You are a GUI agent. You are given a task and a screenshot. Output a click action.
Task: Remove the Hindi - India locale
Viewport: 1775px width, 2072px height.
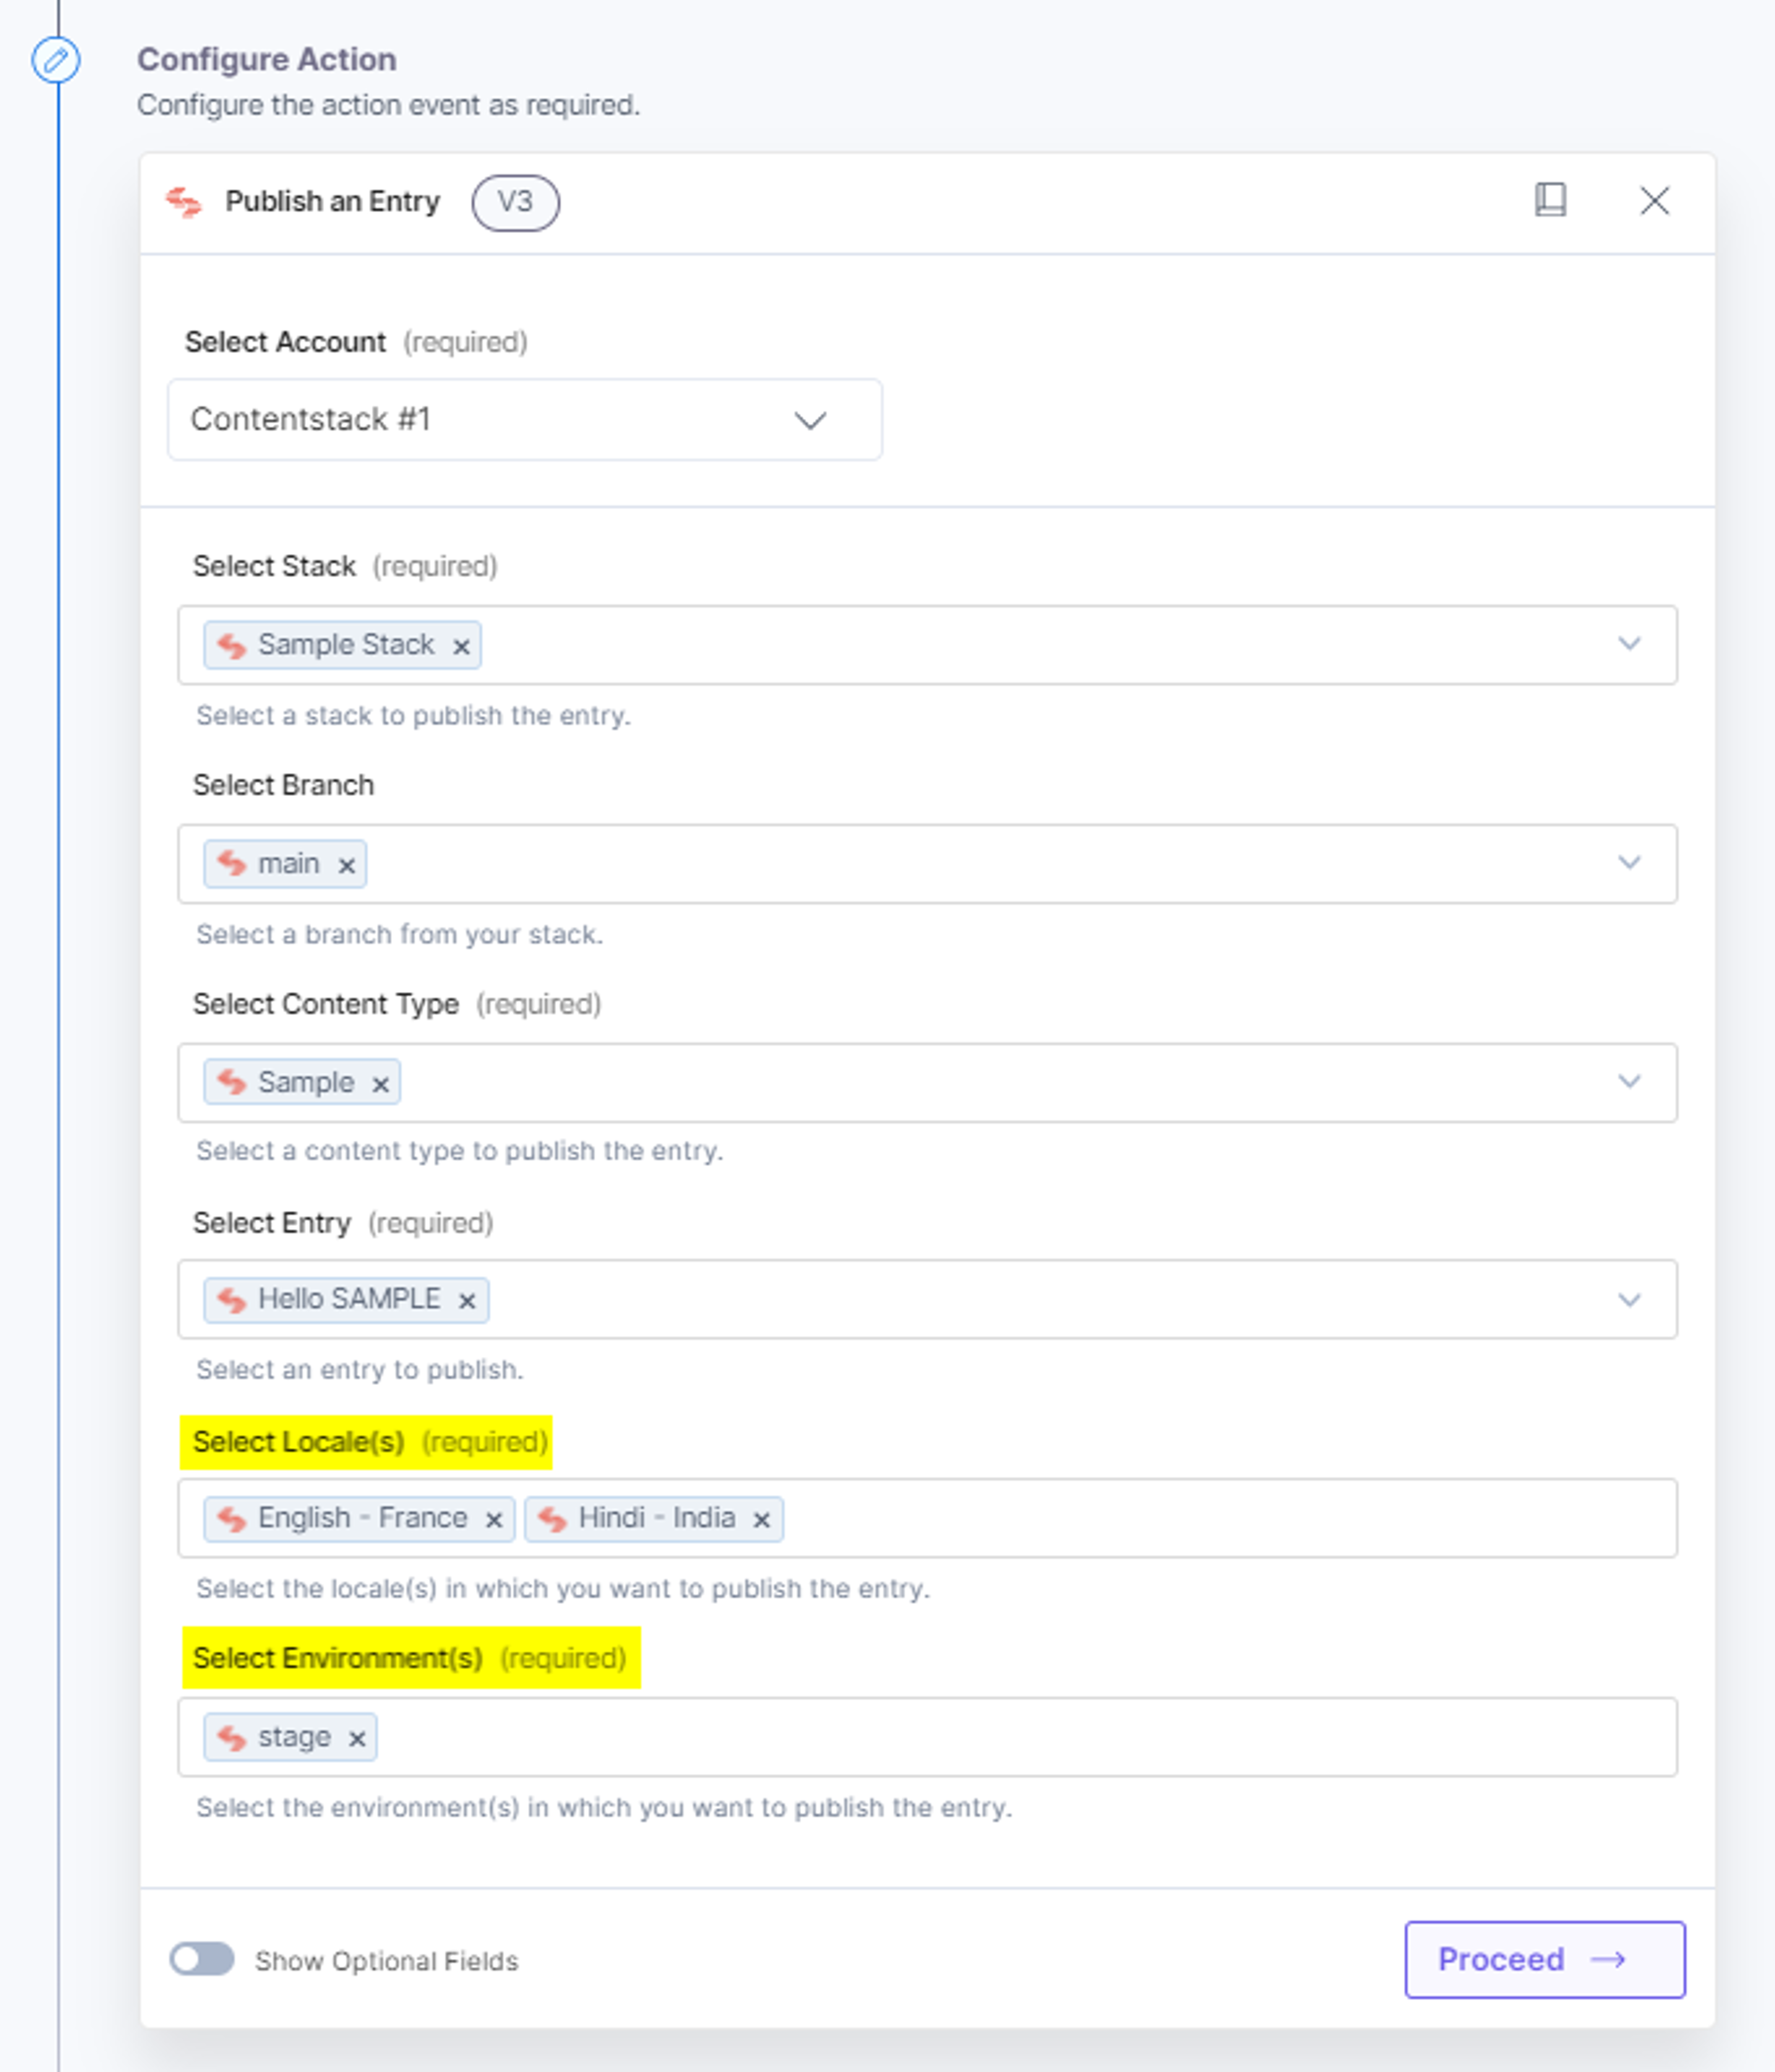click(761, 1520)
